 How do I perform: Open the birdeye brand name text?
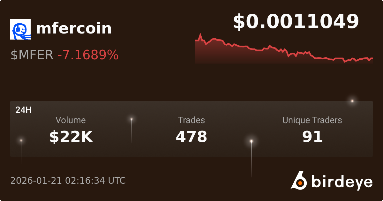tap(342, 182)
